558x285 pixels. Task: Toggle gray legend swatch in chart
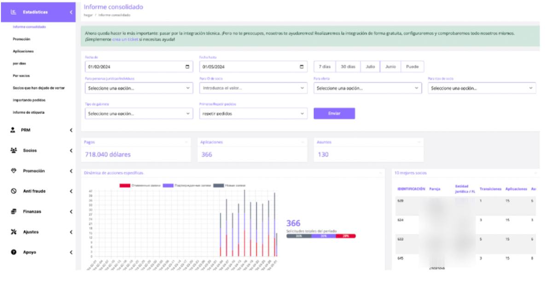click(218, 185)
